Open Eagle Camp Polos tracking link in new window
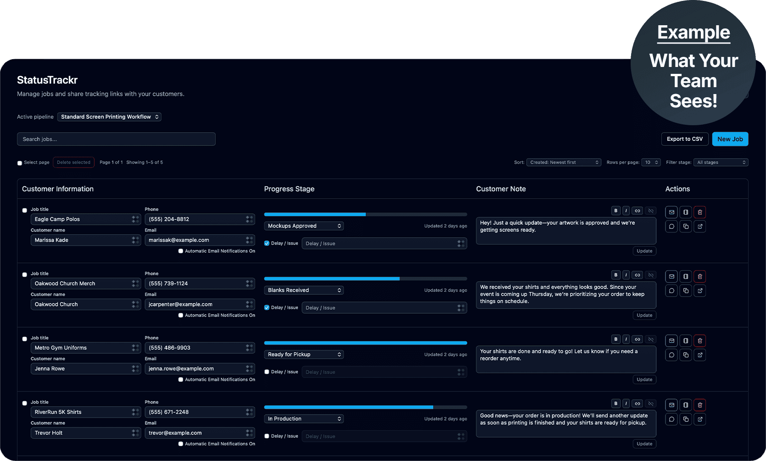This screenshot has height=461, width=766. coord(699,227)
